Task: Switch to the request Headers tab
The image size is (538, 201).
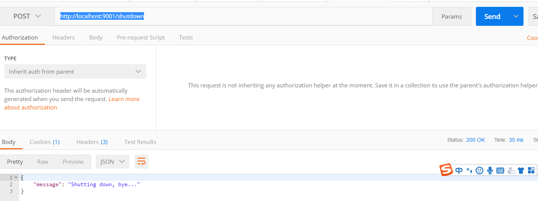Action: click(x=63, y=37)
